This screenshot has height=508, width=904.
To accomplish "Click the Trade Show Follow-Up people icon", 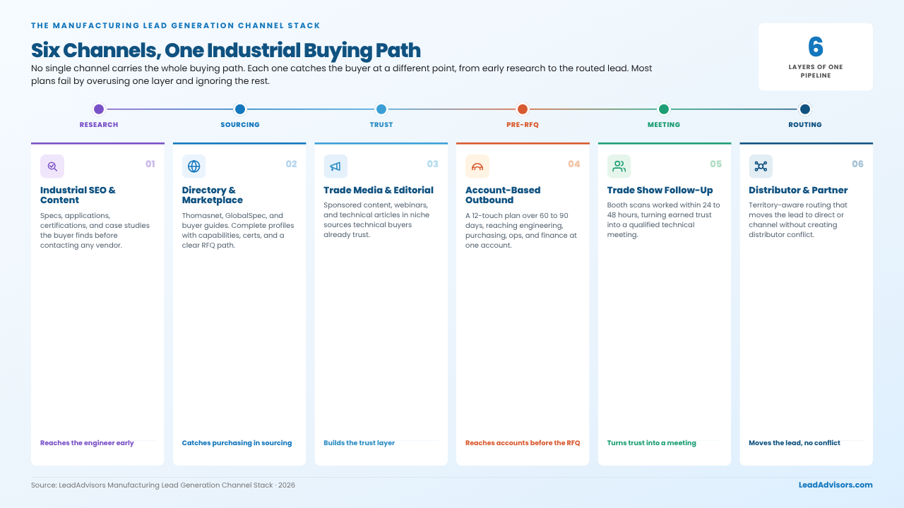I will tap(619, 167).
